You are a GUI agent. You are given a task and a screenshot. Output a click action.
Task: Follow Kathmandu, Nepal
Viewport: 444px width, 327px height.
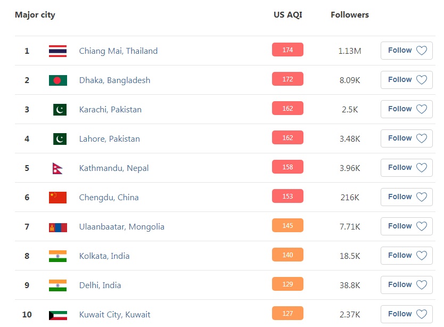pyautogui.click(x=406, y=168)
